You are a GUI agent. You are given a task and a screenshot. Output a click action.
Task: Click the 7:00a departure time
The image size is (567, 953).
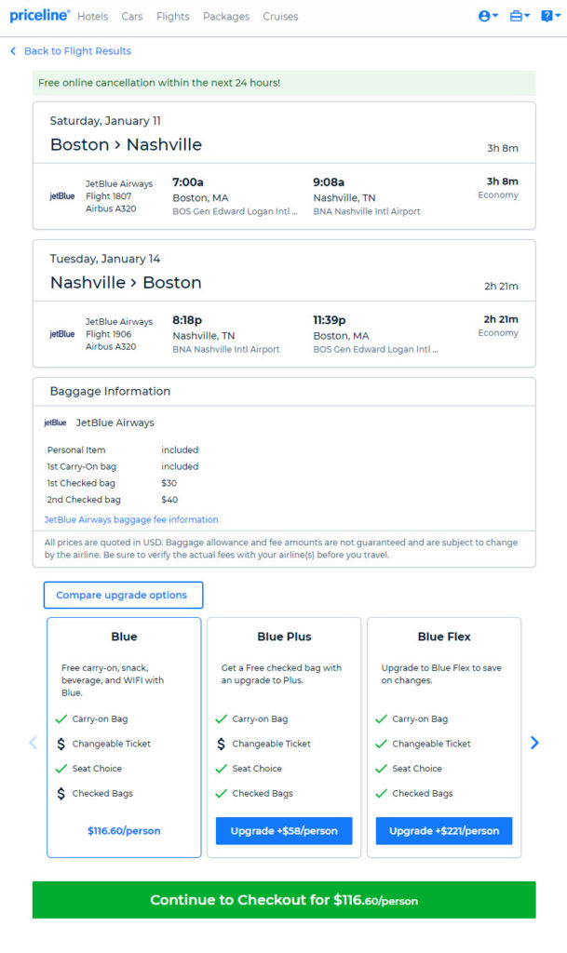click(x=188, y=182)
